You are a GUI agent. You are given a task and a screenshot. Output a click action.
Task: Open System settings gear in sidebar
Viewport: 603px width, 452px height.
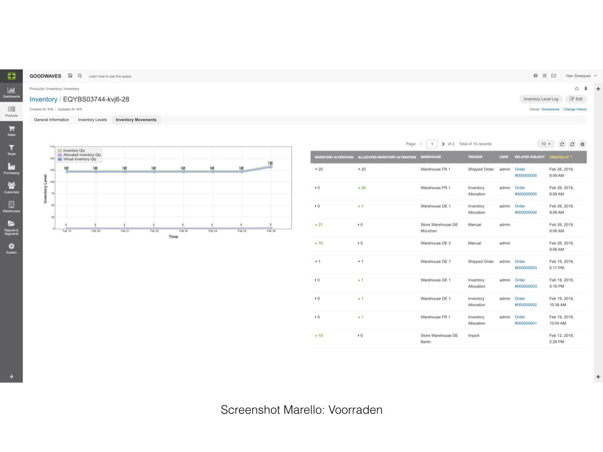click(x=11, y=248)
